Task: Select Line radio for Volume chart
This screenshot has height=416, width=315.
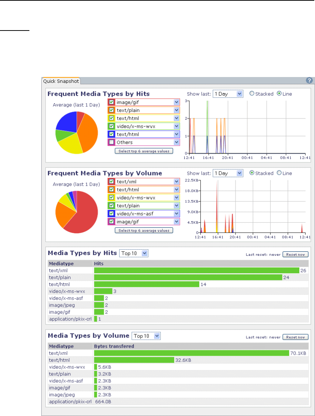Action: click(279, 173)
